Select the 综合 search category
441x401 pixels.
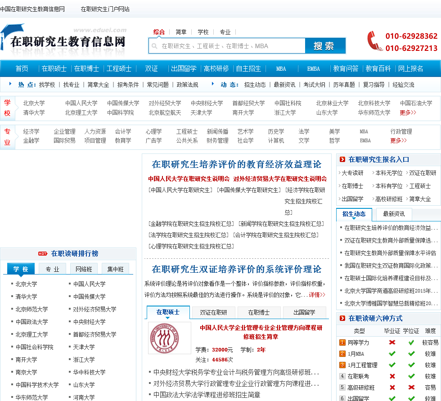point(159,32)
